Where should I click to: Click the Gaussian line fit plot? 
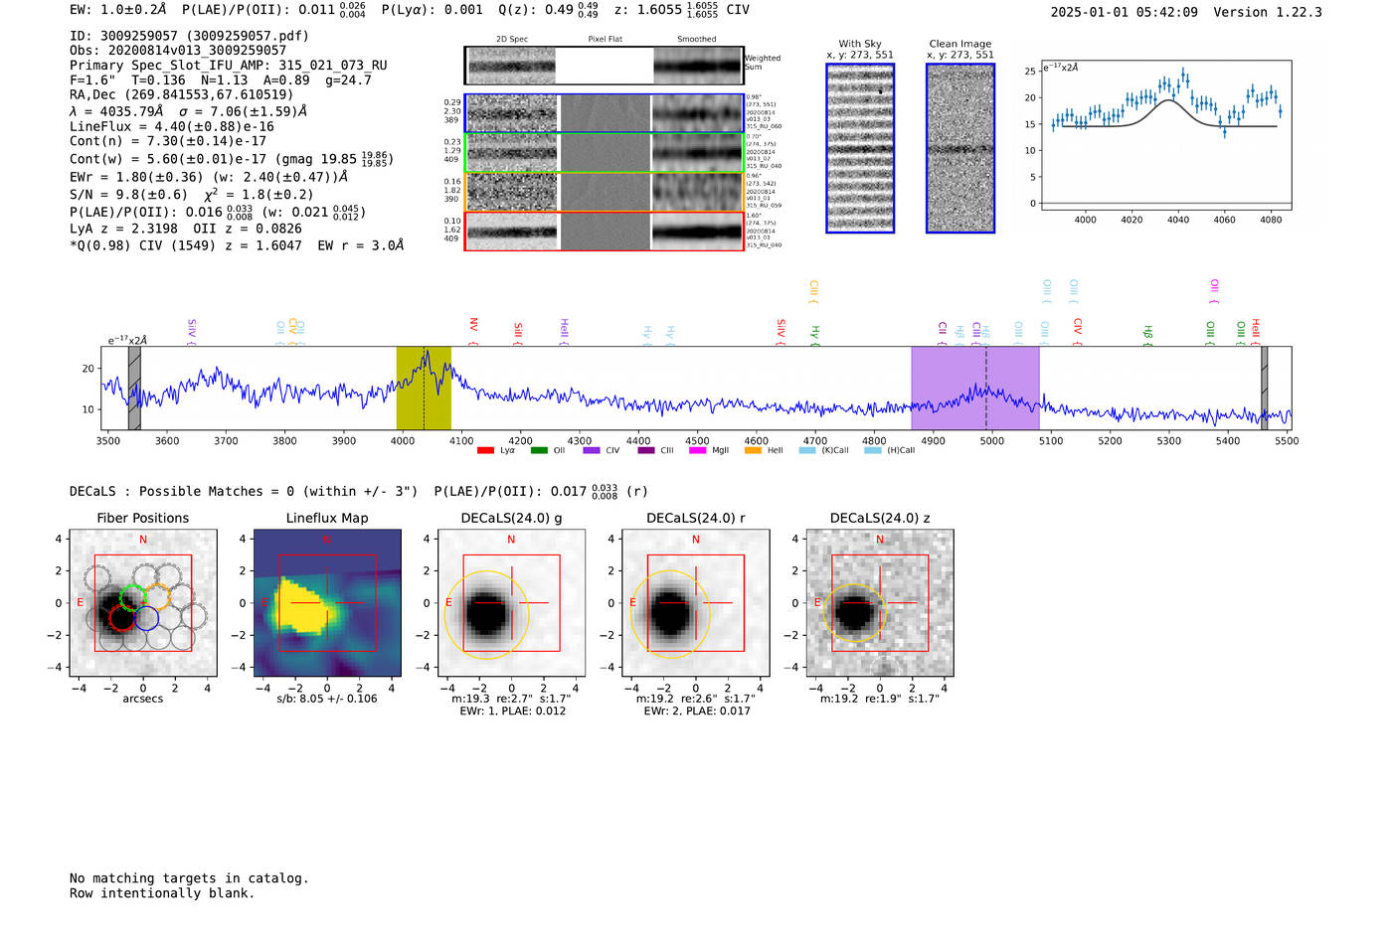1165,135
